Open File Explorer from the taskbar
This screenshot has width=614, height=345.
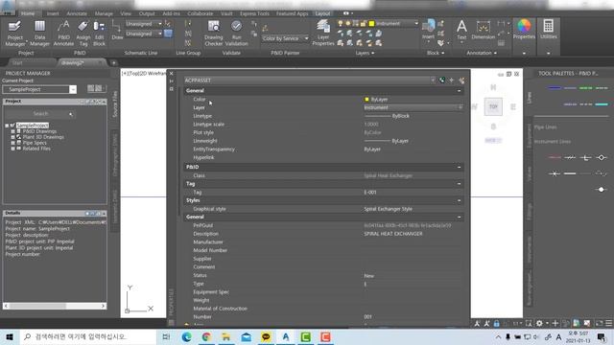226,336
